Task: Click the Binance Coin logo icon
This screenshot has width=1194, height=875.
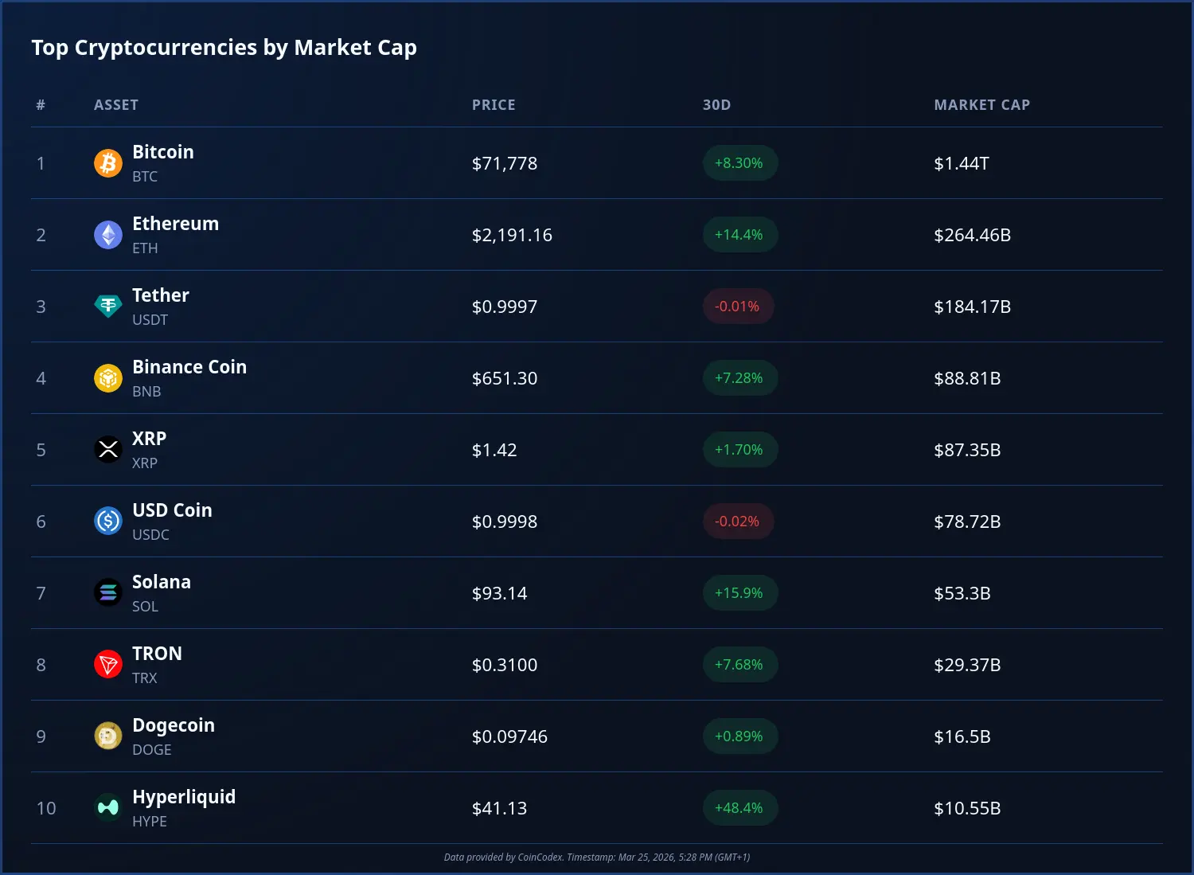Action: (107, 378)
